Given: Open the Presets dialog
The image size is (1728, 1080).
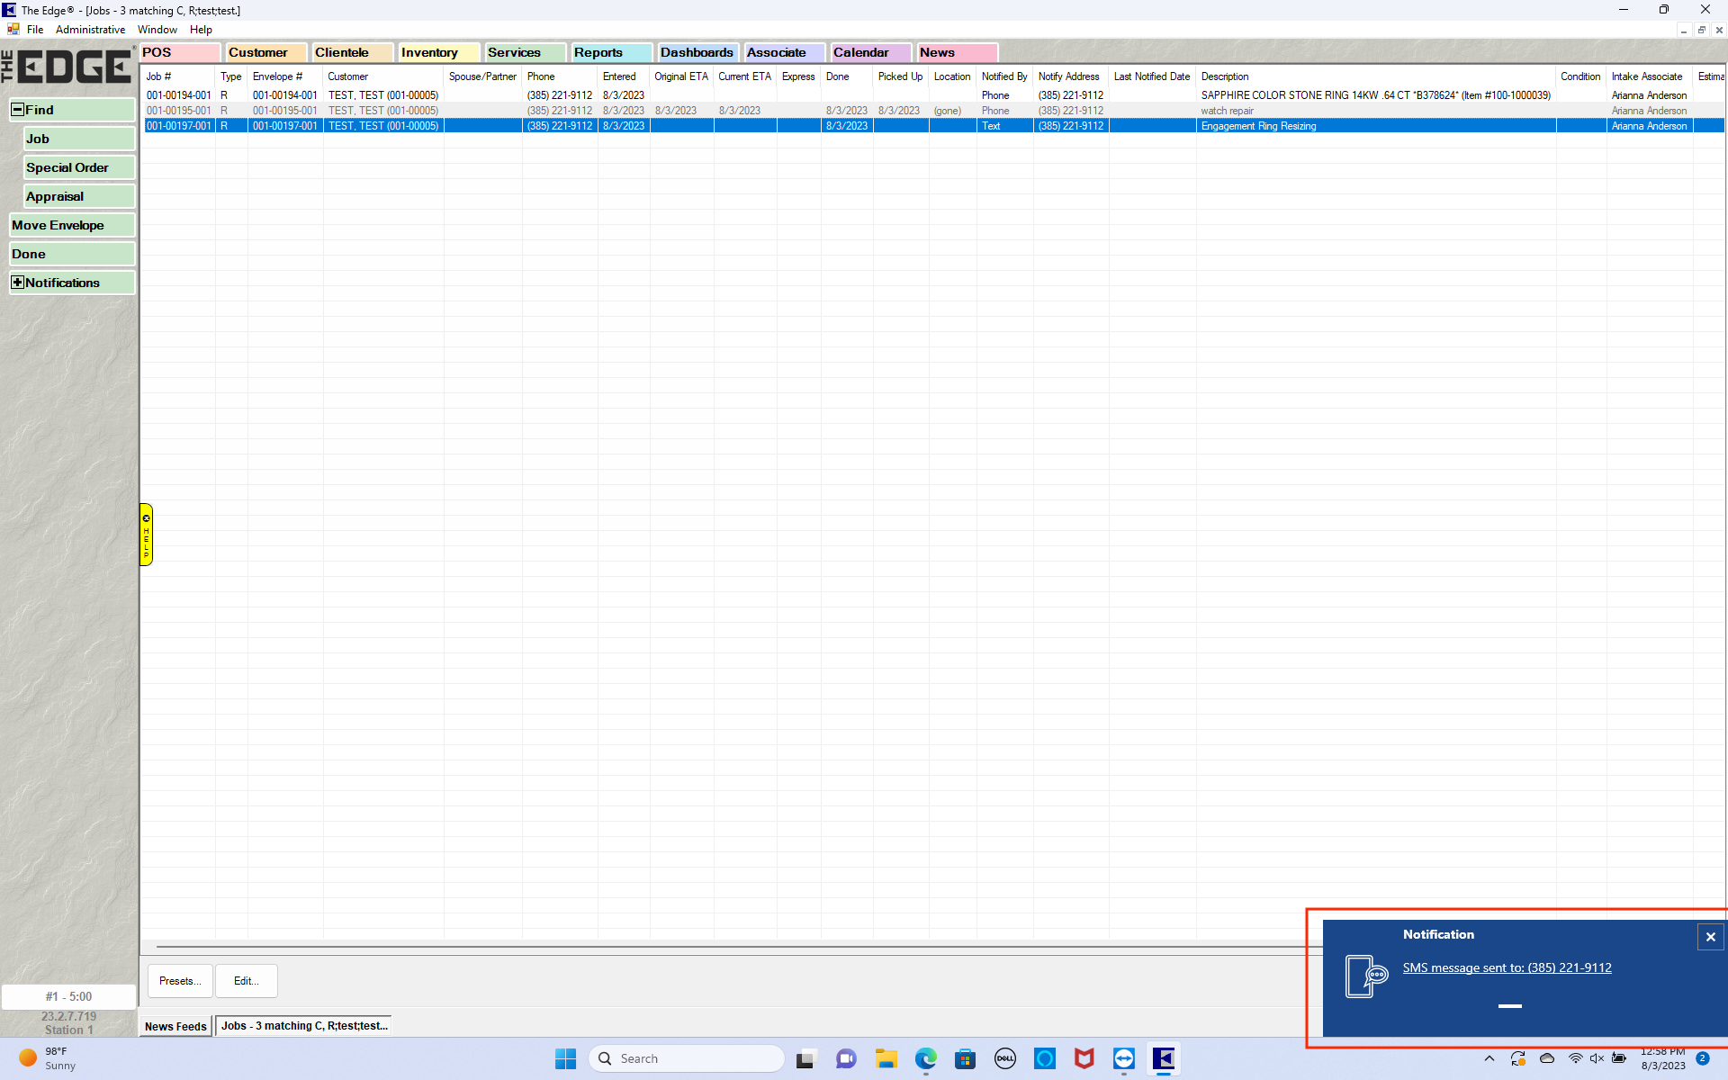Looking at the screenshot, I should click(179, 981).
